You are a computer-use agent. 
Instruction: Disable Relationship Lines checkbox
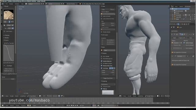[101, 66]
